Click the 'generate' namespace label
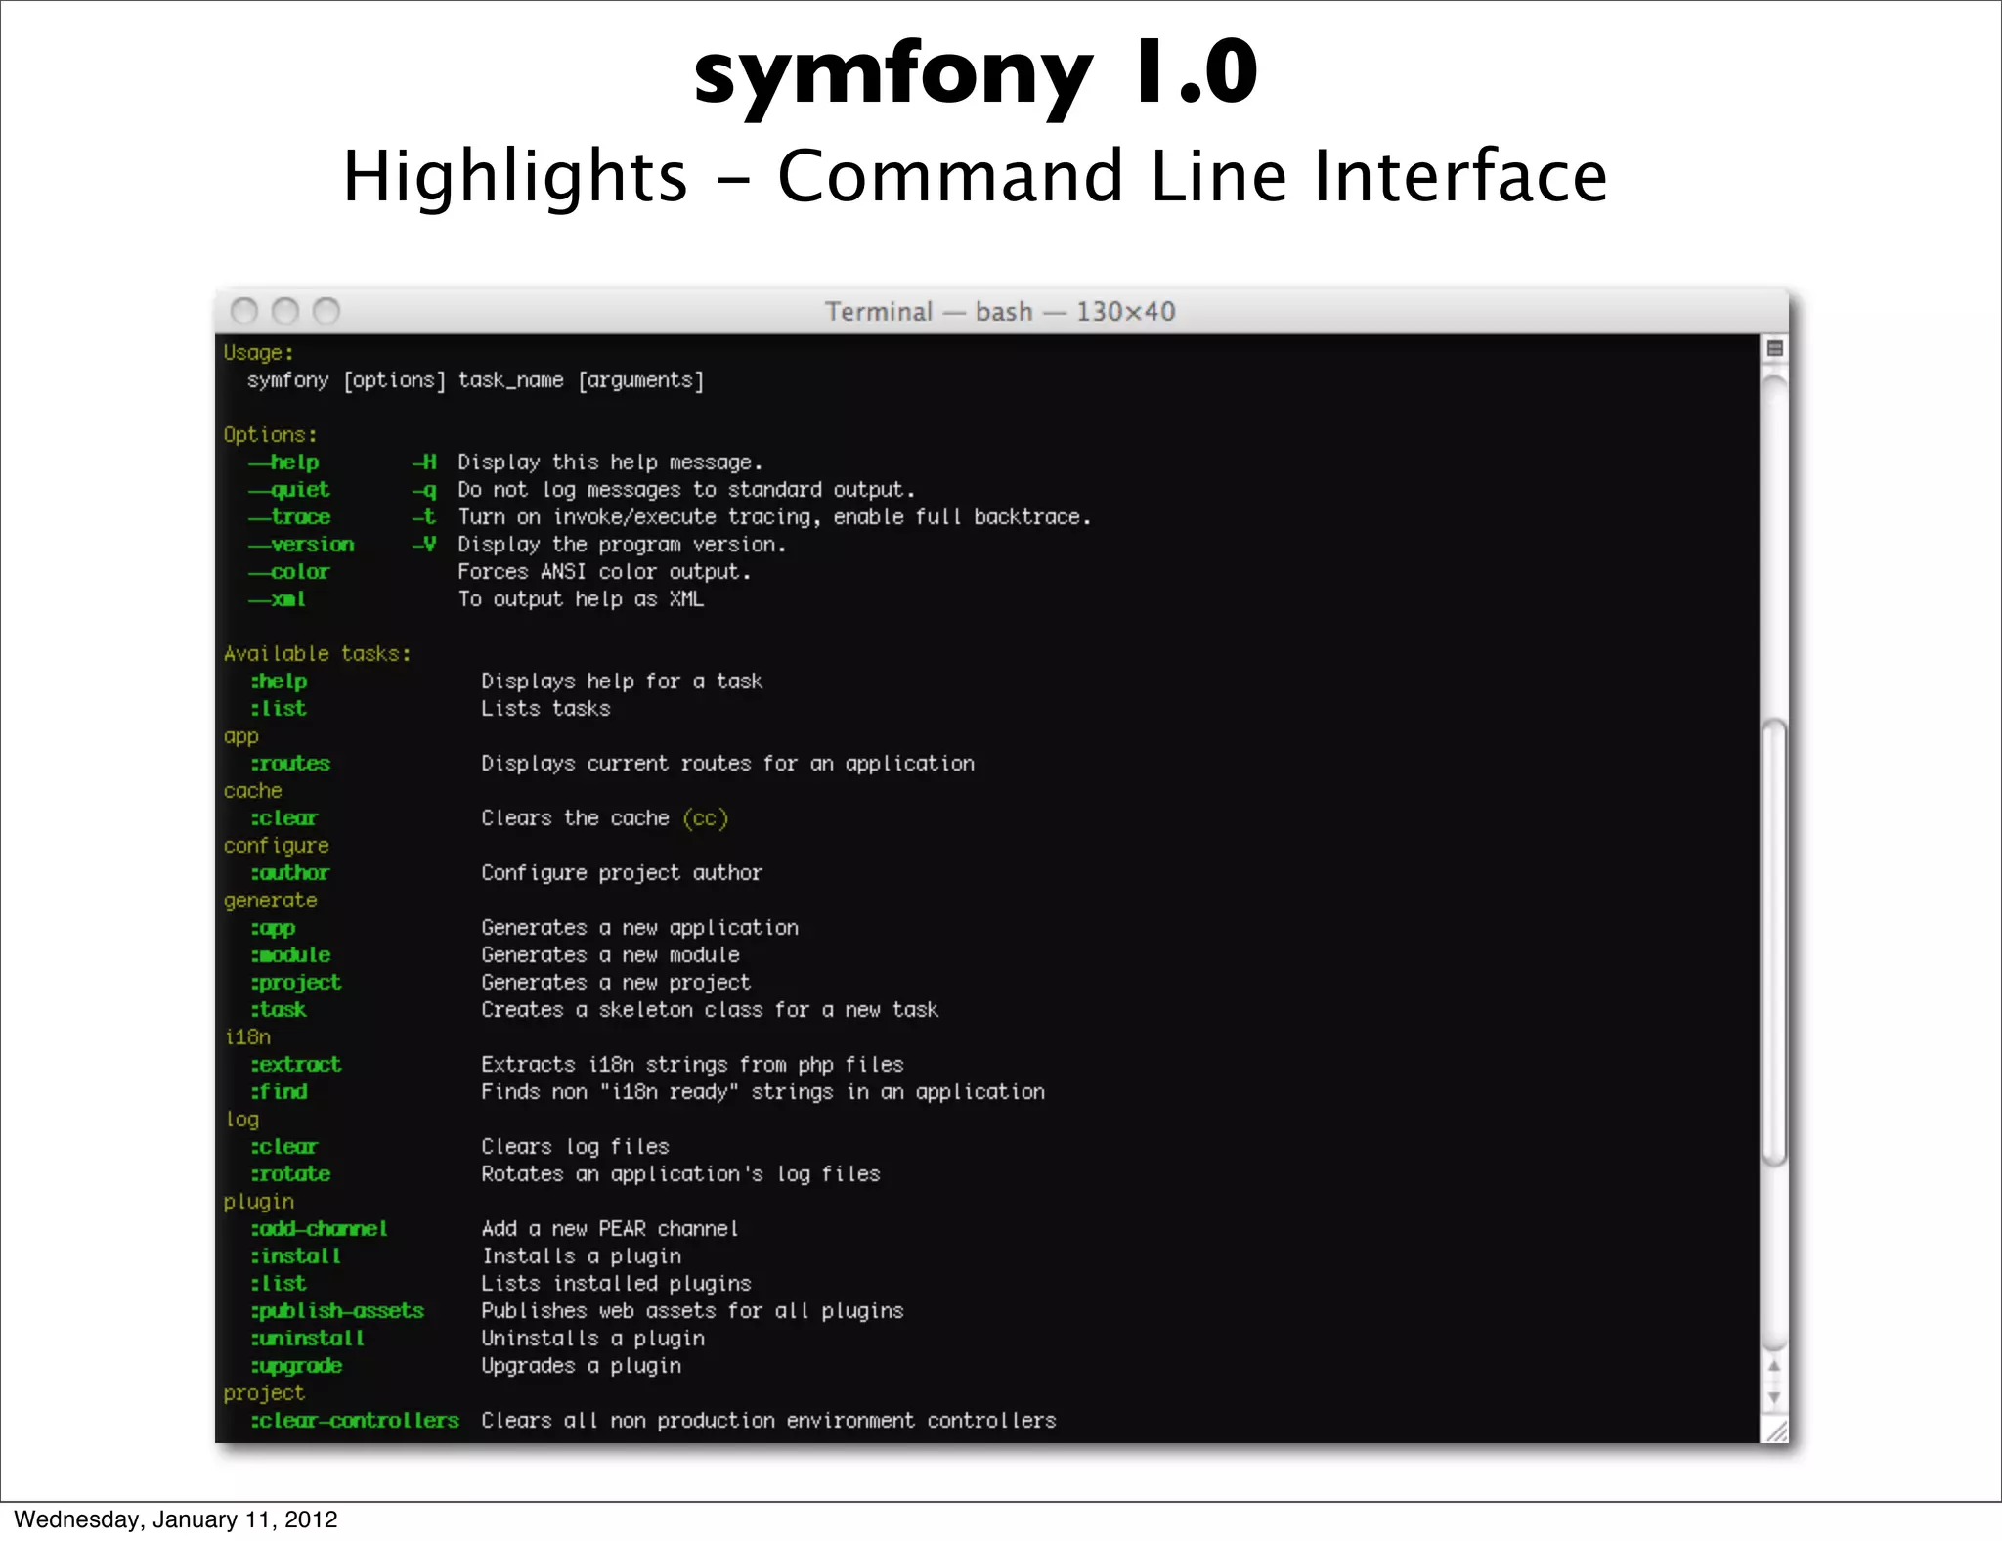The width and height of the screenshot is (2002, 1541). point(270,901)
